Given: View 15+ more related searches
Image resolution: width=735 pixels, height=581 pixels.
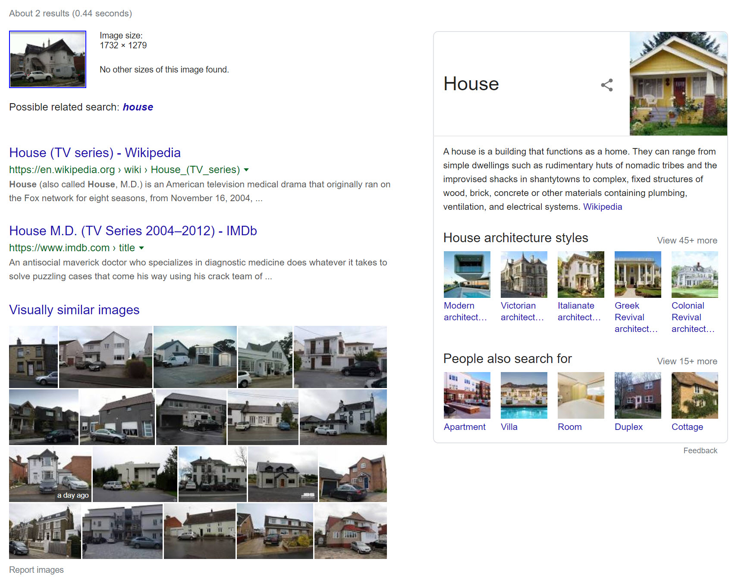Looking at the screenshot, I should point(687,361).
